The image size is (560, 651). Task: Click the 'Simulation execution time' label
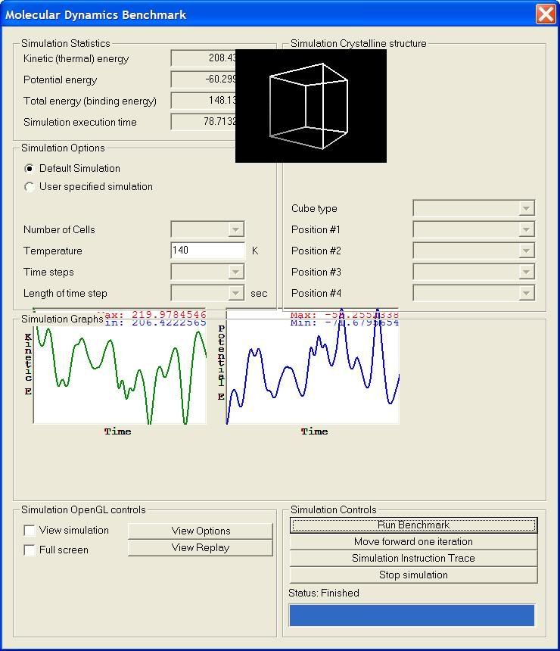click(79, 122)
